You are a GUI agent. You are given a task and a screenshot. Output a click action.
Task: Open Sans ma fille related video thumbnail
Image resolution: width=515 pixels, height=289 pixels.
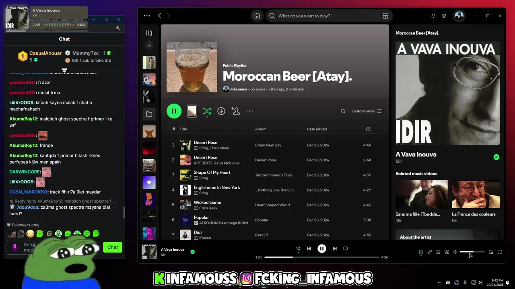pyautogui.click(x=422, y=195)
